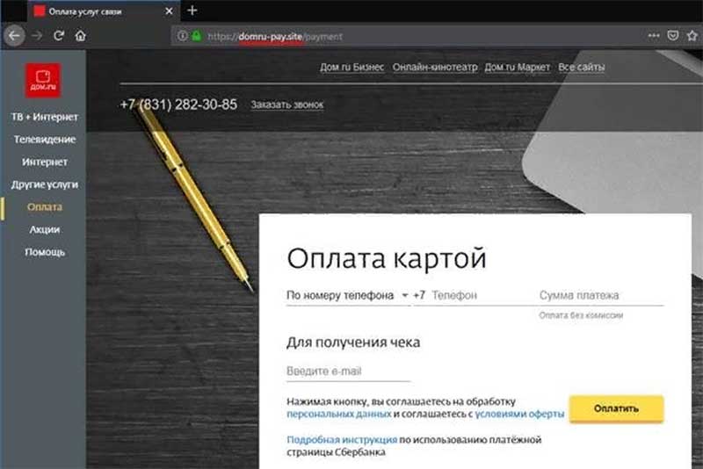
Task: Select the 'Оплата услуг связи' browser tab
Action: click(103, 11)
